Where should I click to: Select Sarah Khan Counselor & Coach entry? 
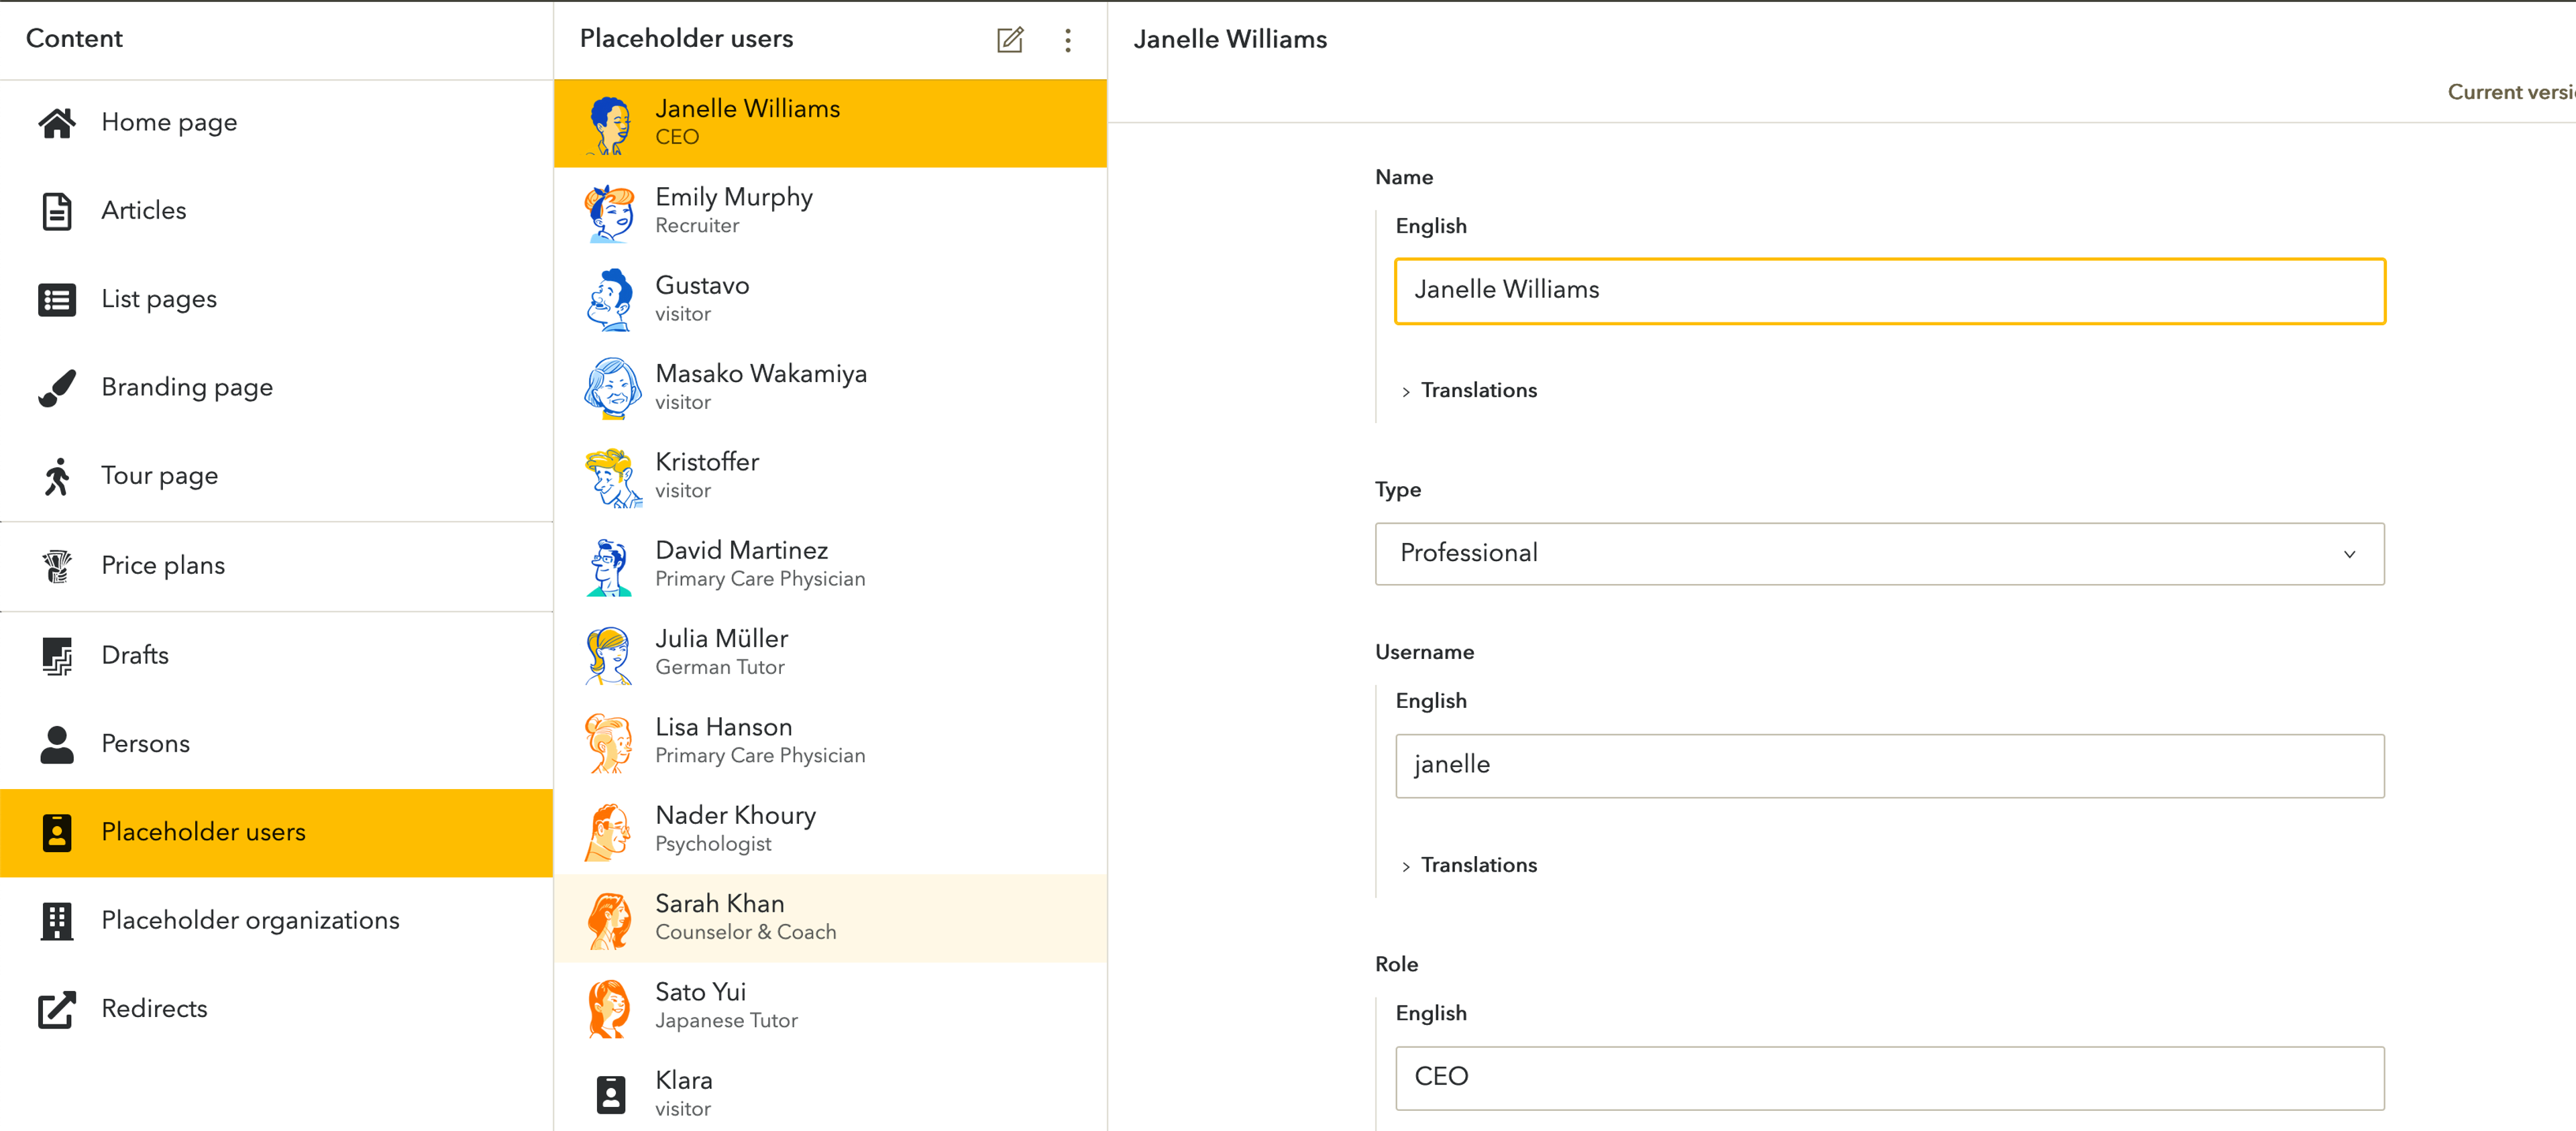click(745, 917)
